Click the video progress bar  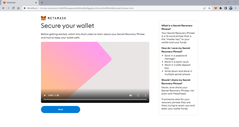point(95,99)
